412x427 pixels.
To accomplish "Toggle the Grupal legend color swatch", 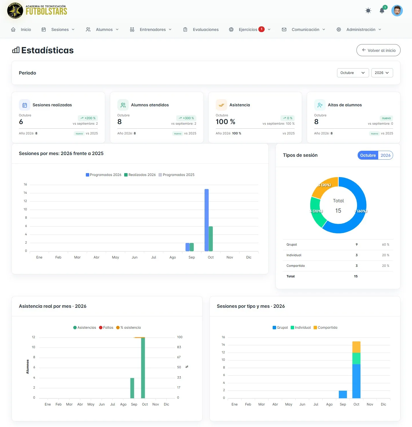I will click(274, 328).
